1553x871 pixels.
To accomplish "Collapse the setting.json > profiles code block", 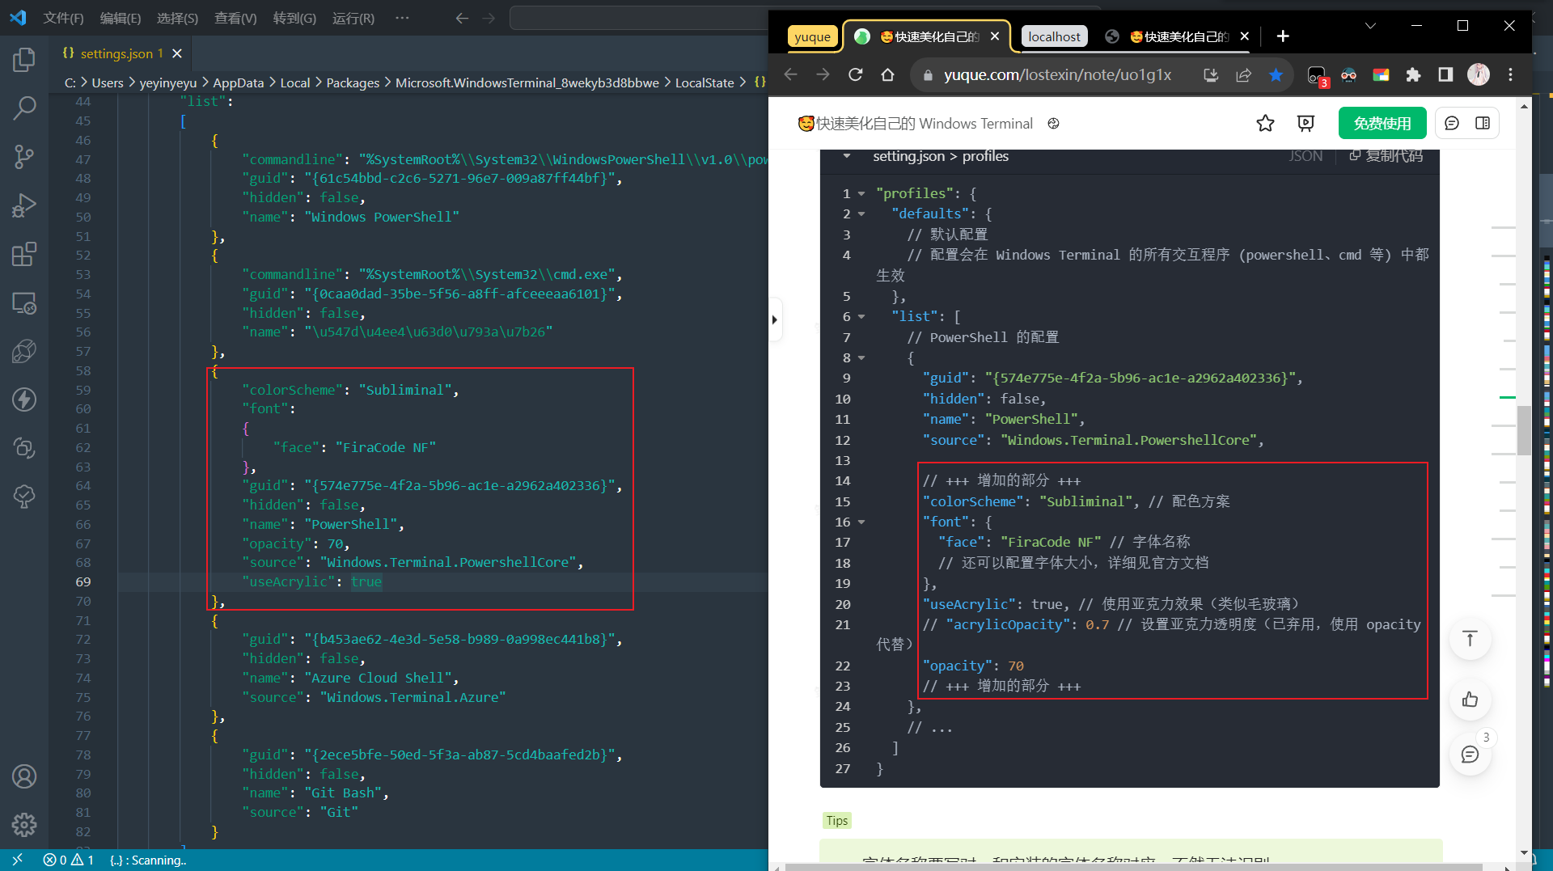I will click(x=846, y=156).
